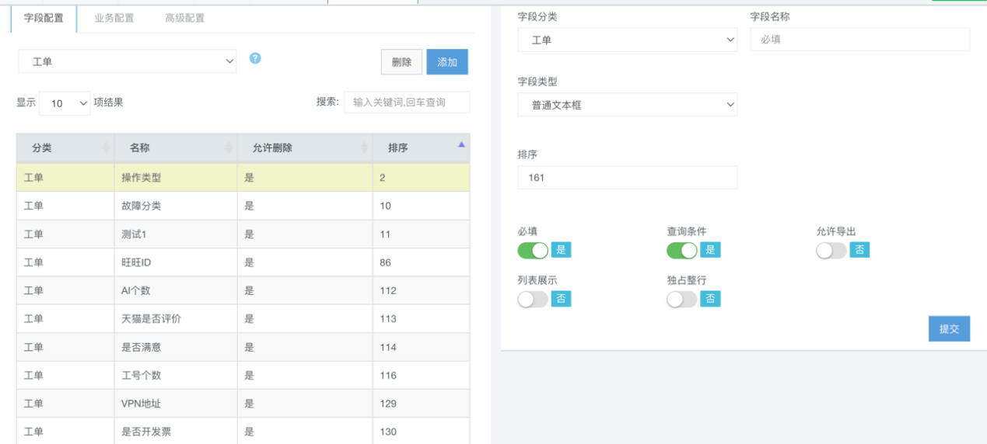Click the 删除 button
Image resolution: width=987 pixels, height=444 pixels.
pyautogui.click(x=401, y=62)
